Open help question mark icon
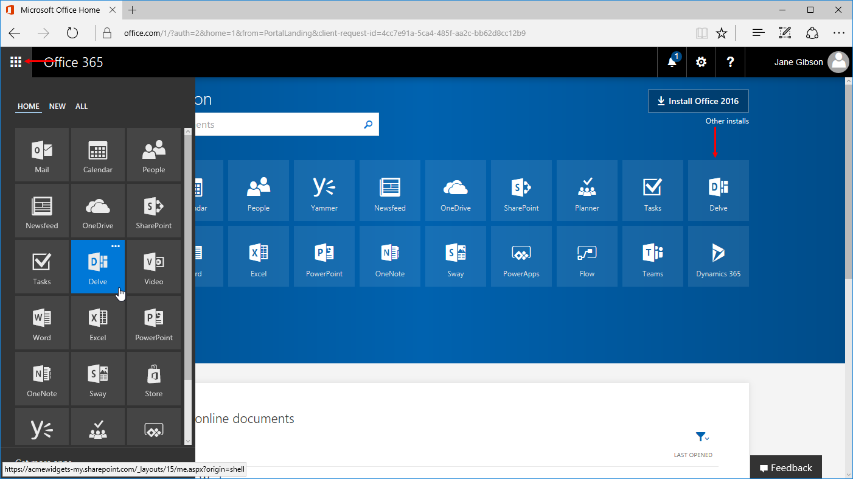853x479 pixels. (730, 62)
